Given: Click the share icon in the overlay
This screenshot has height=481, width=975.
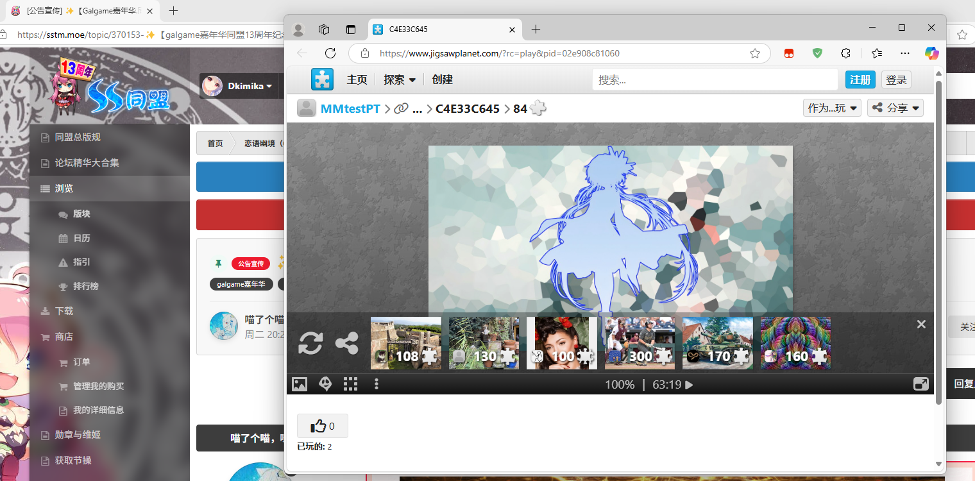Looking at the screenshot, I should pos(347,344).
